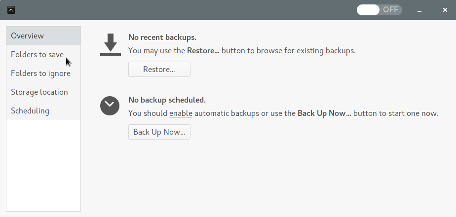The width and height of the screenshot is (456, 217).
Task: Click the empty white area below Scheduling
Action: 43,166
